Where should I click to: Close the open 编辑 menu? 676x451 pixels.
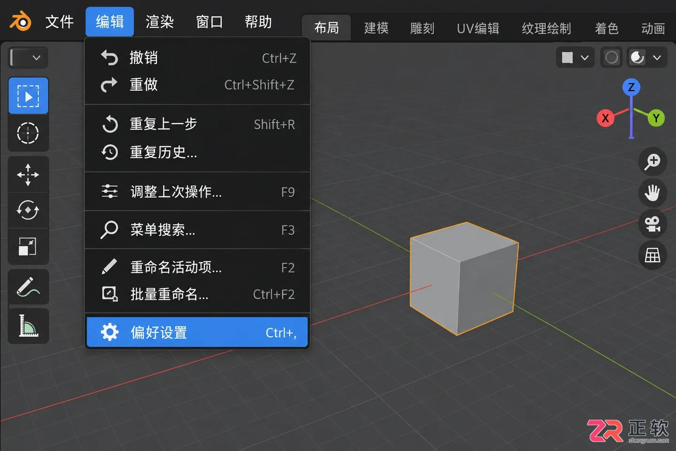click(110, 22)
